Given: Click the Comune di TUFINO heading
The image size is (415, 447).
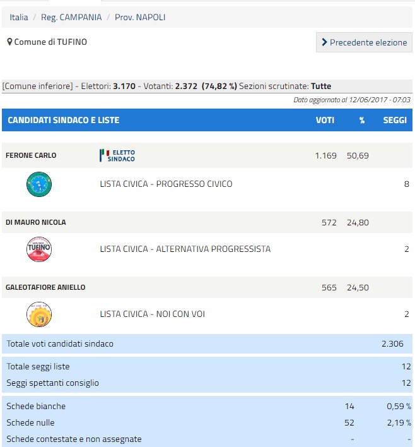Looking at the screenshot, I should click(50, 42).
